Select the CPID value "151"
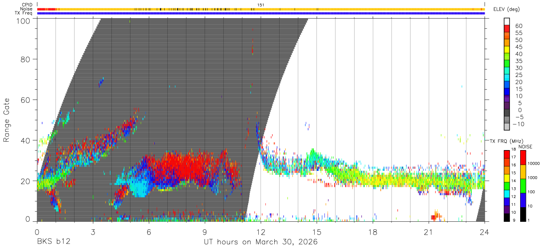This screenshot has height=251, width=545. 261,5
